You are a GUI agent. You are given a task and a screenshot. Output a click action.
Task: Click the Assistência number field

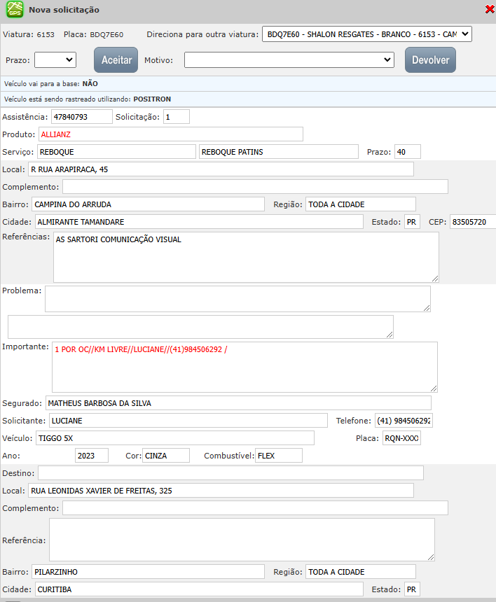coord(82,116)
